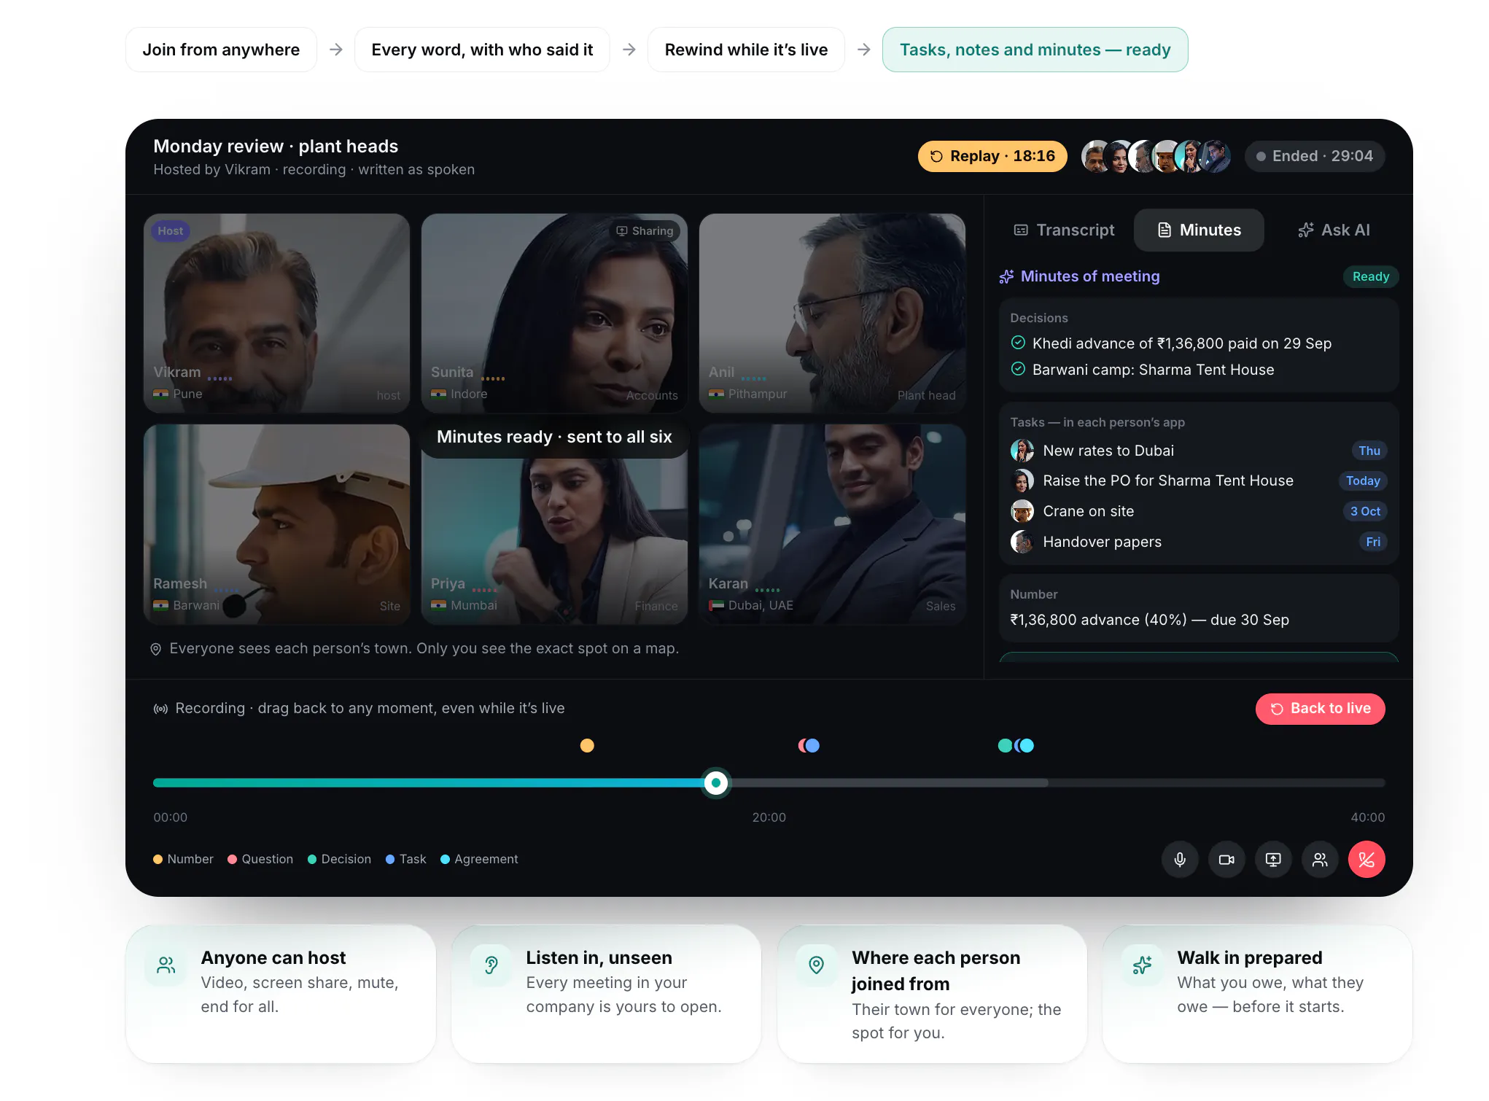The height and width of the screenshot is (1101, 1489).
Task: Open the participants list icon
Action: tap(1319, 860)
